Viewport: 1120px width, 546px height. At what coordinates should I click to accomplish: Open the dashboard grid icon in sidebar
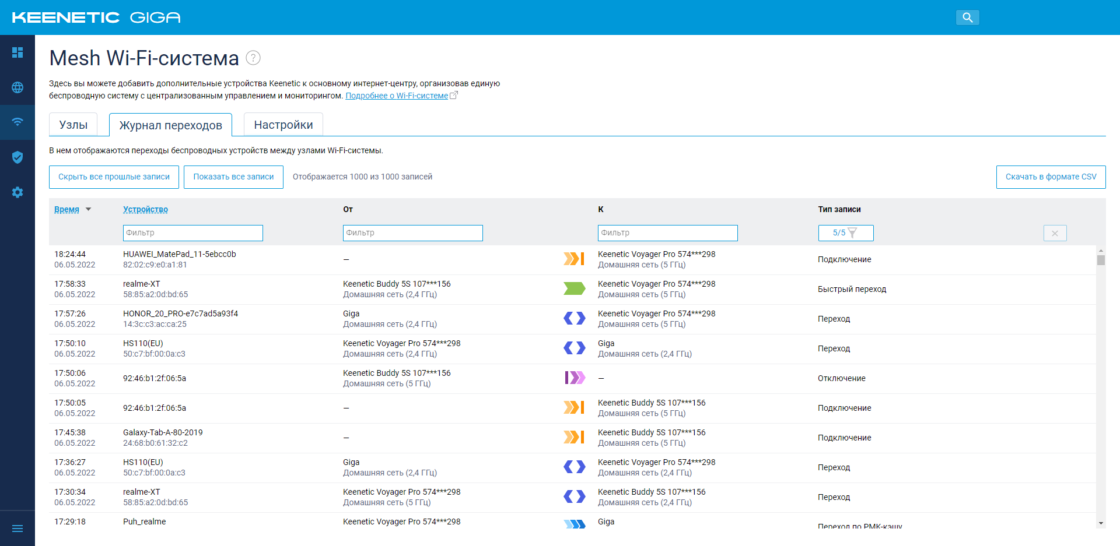[x=17, y=52]
